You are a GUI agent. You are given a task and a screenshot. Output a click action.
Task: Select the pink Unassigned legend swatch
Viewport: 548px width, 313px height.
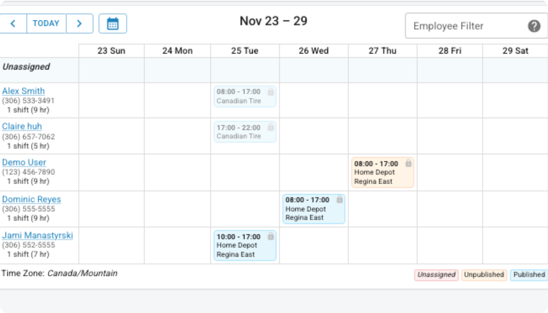tap(436, 275)
